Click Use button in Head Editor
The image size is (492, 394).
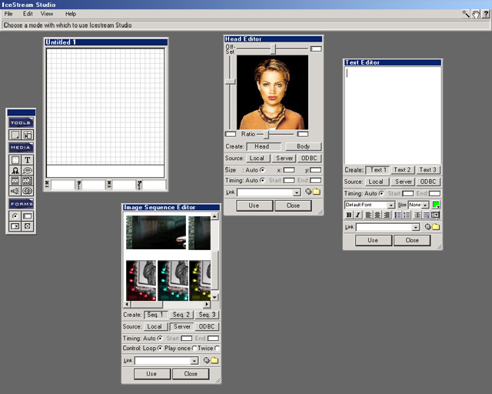pos(254,205)
